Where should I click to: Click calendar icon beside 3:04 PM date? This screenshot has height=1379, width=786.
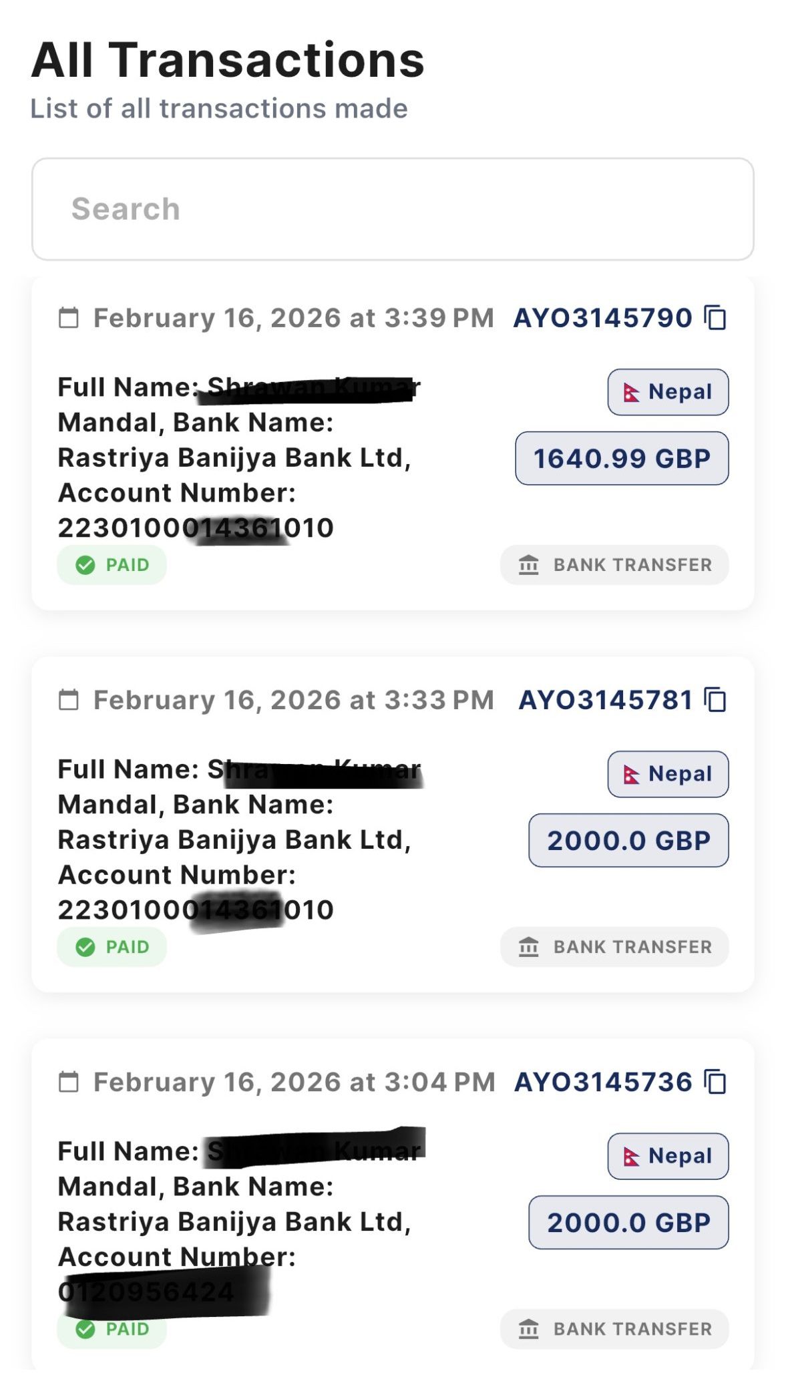coord(68,1082)
